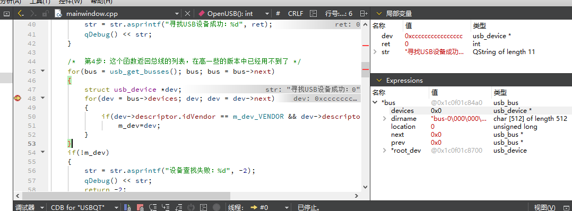
Task: Click the line number indicator 行号
Action: pyautogui.click(x=339, y=14)
